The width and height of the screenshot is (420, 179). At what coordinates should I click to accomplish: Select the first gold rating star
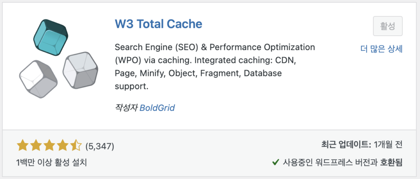22,146
